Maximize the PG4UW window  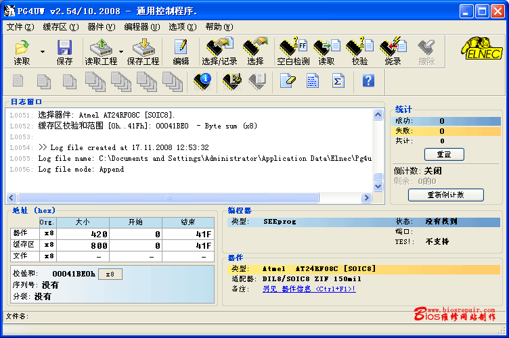pyautogui.click(x=482, y=11)
